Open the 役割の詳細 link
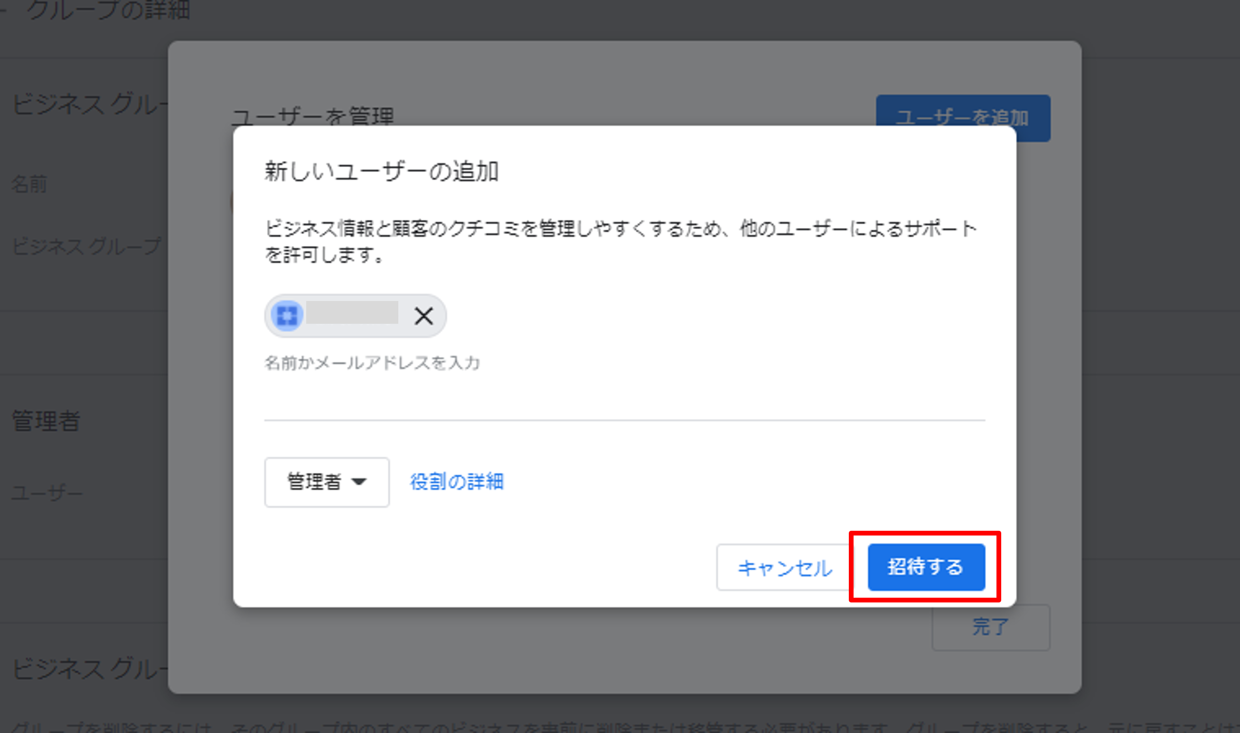This screenshot has width=1240, height=733. coord(457,481)
